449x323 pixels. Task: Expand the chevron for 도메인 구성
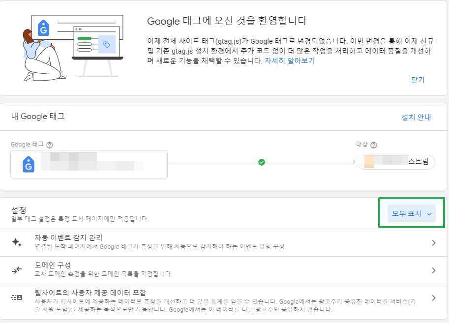(434, 270)
